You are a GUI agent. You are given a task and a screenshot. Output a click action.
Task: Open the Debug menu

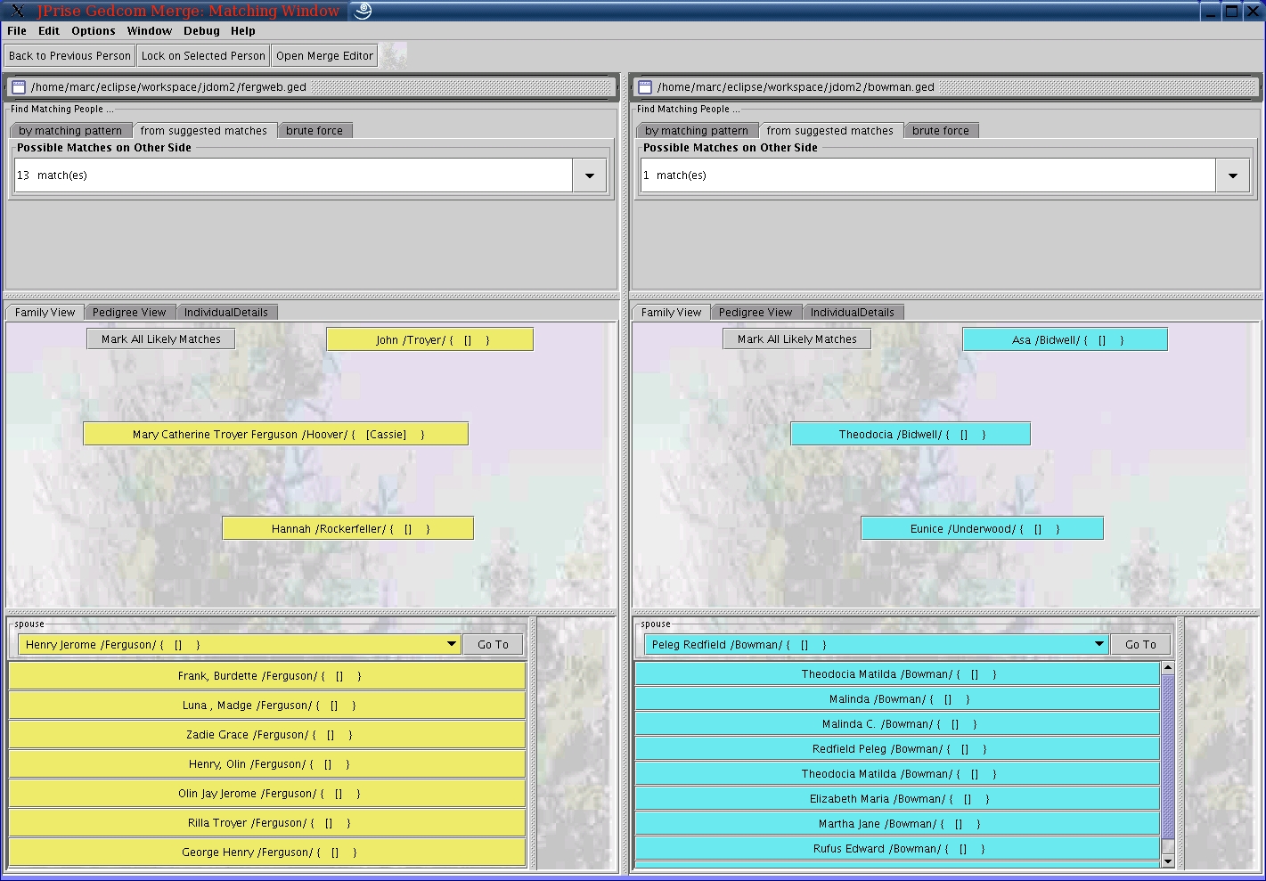[201, 30]
